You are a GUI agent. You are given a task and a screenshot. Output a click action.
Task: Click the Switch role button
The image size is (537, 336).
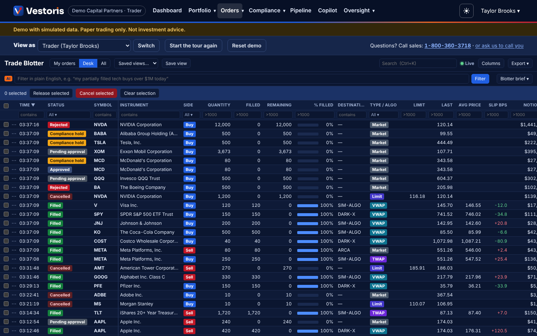coord(146,46)
